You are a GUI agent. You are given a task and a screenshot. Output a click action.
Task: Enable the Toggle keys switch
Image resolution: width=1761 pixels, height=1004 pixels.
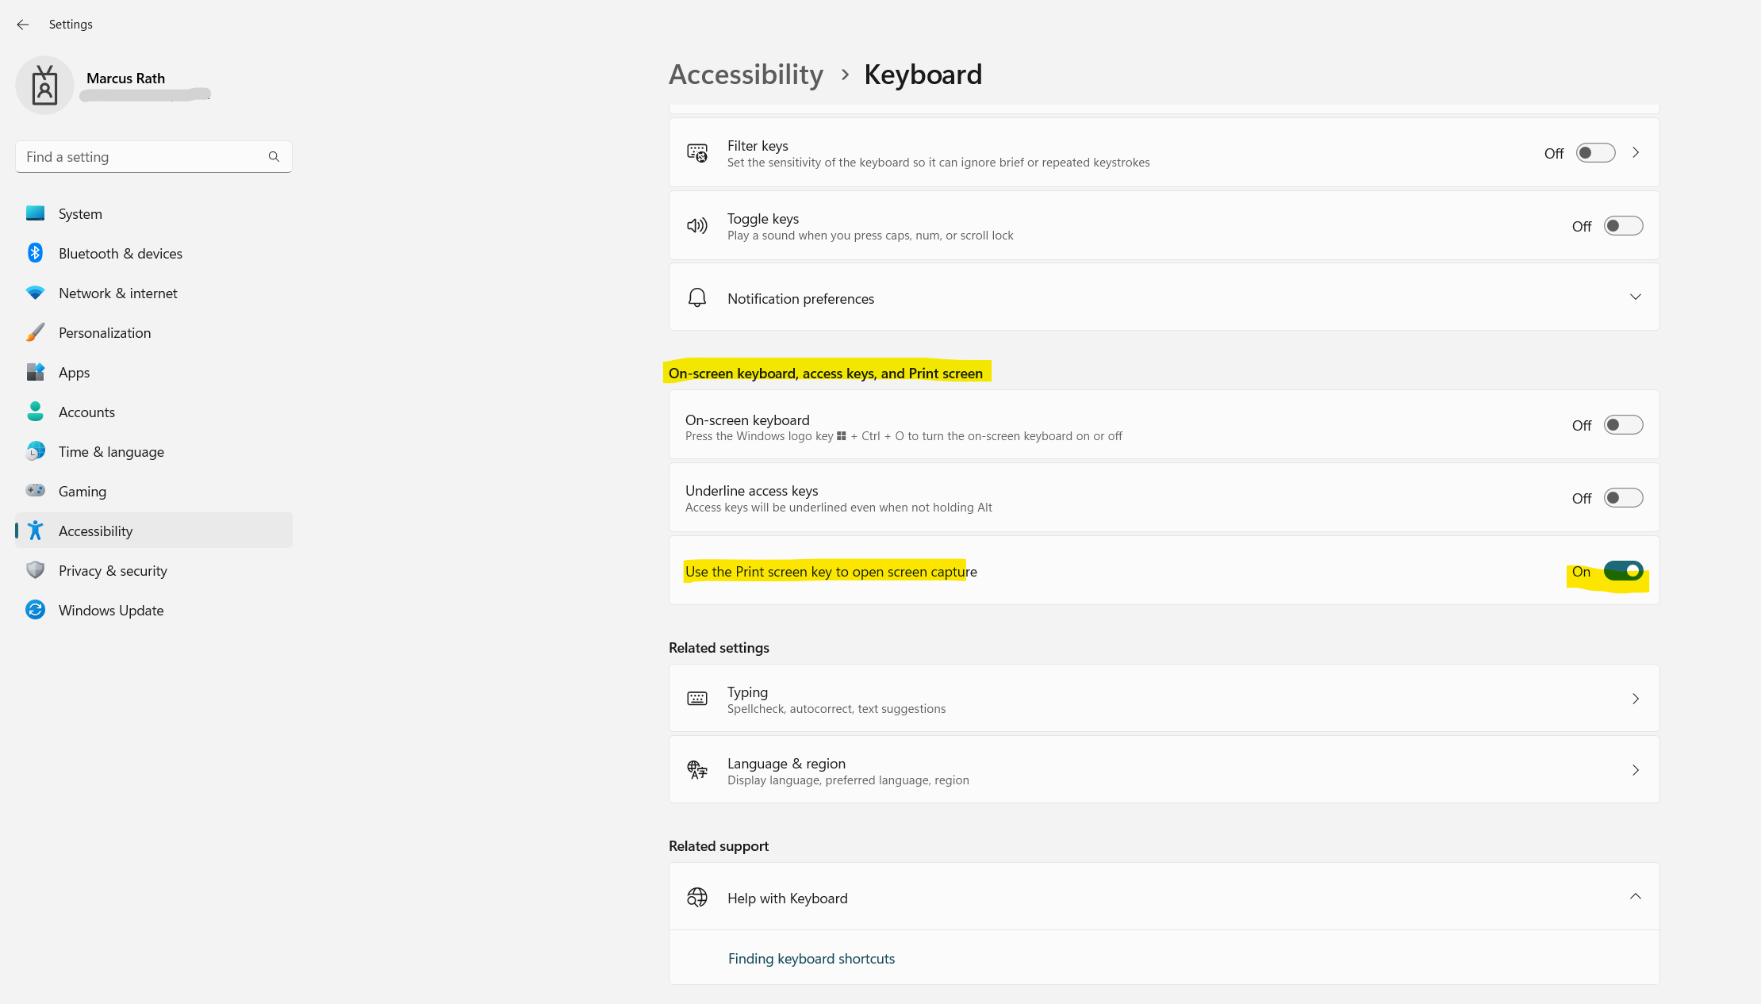click(1623, 226)
